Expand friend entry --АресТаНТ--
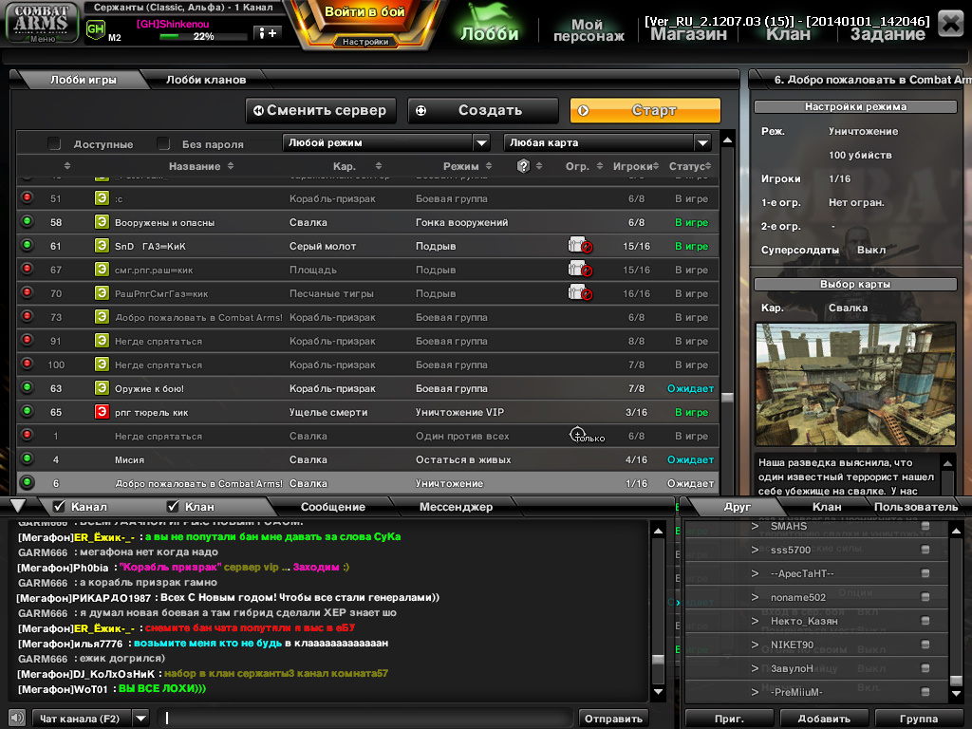The width and height of the screenshot is (972, 729). pos(755,573)
